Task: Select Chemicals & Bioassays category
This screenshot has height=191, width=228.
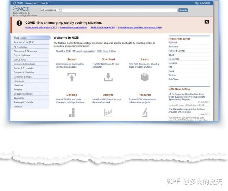Action: tap(30, 51)
